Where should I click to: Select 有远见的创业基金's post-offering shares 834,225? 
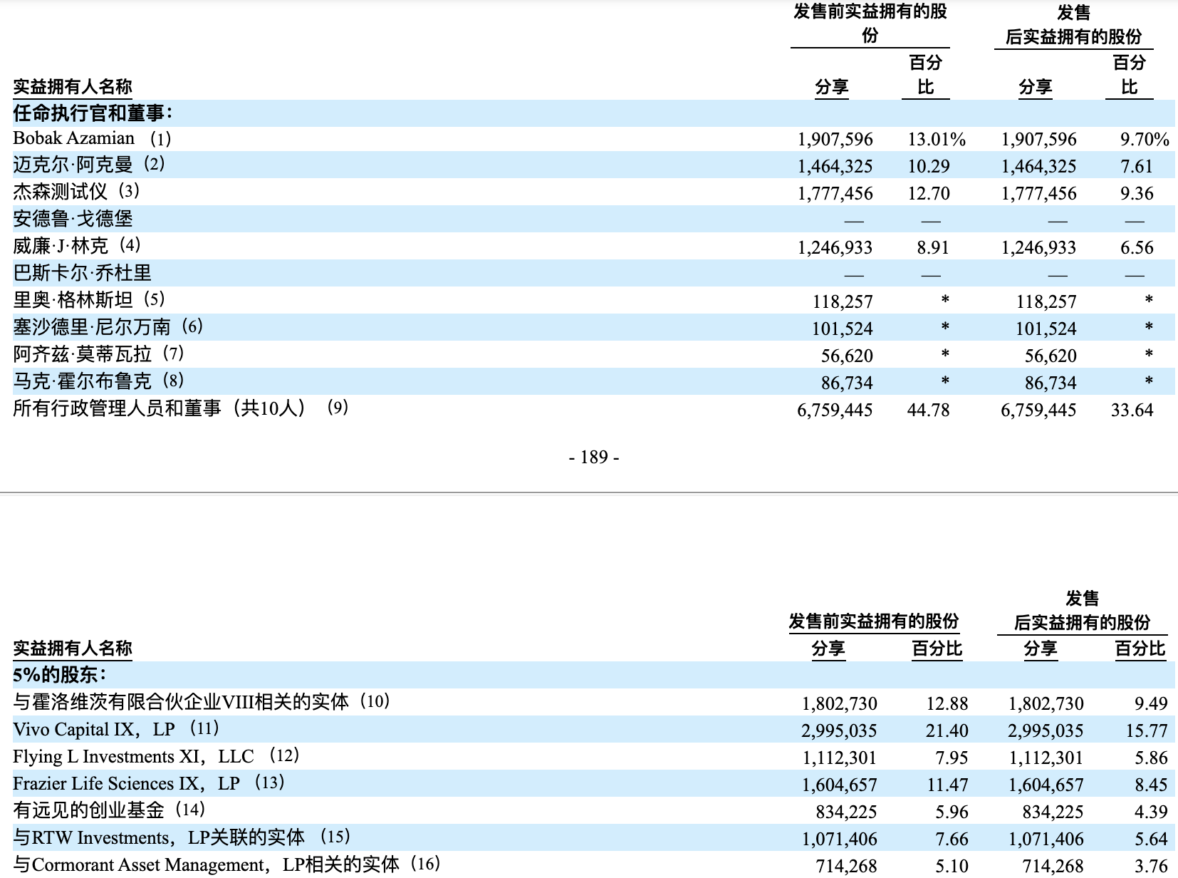point(1053,812)
